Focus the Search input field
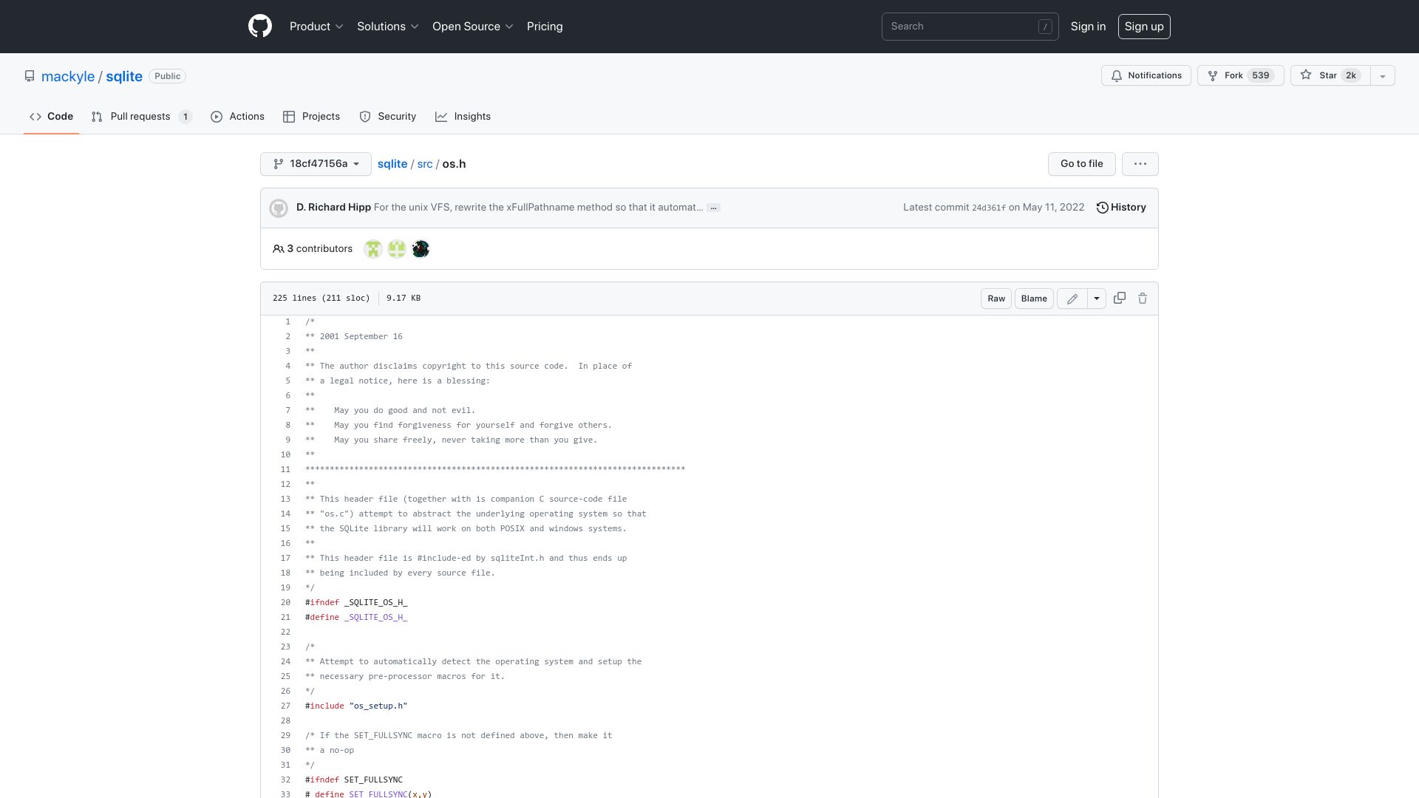 [x=970, y=27]
